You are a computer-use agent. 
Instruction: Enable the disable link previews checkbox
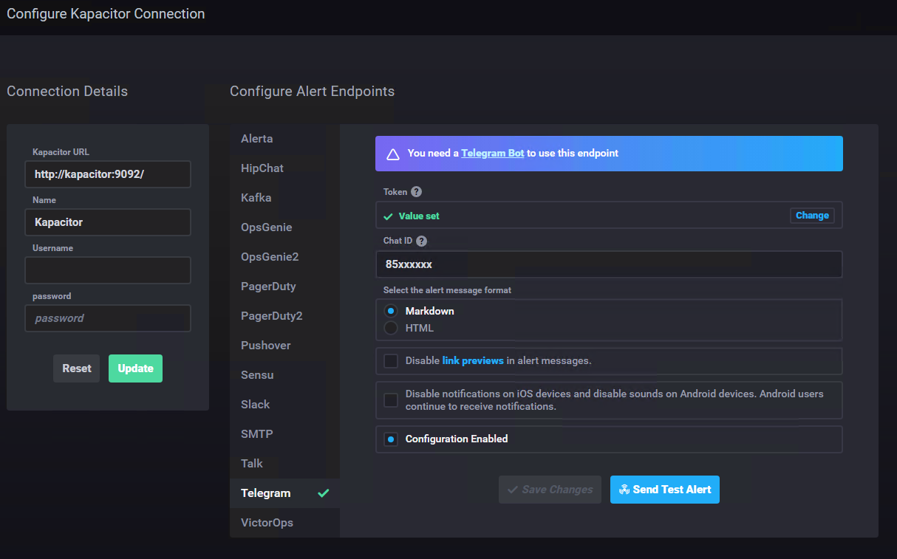(391, 361)
